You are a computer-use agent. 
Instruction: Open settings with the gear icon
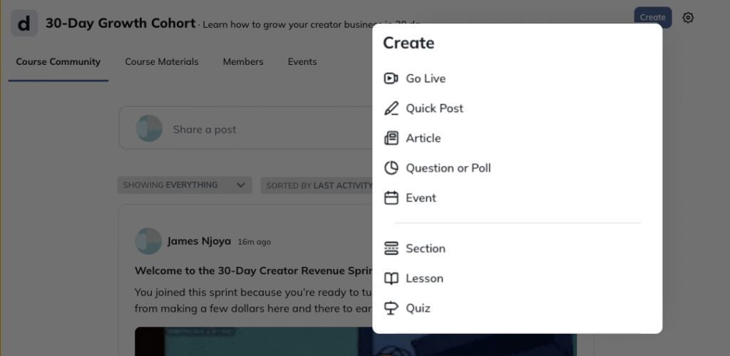(688, 18)
